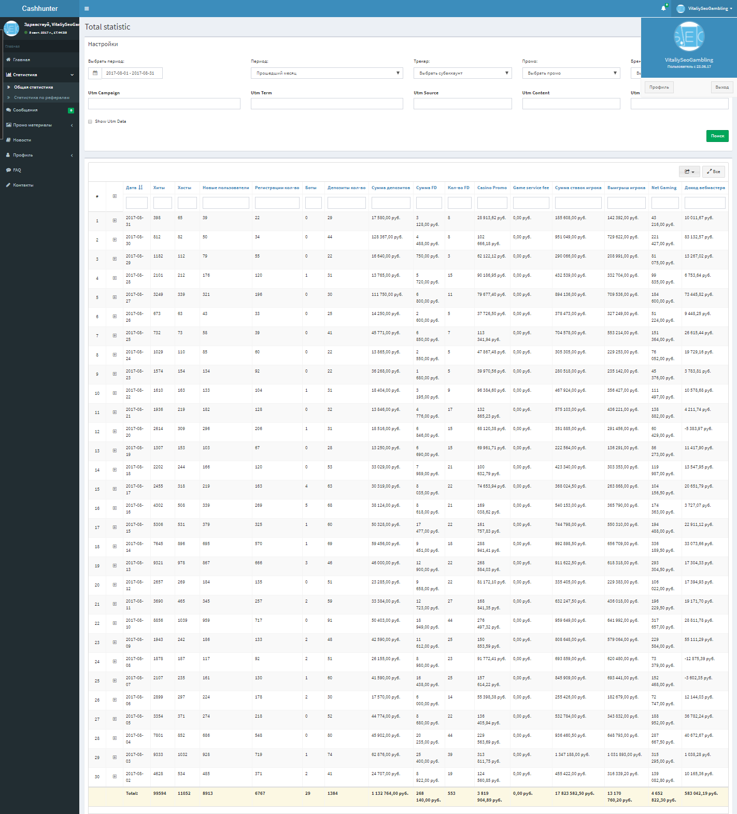Click the Total hits value 99594

(160, 793)
